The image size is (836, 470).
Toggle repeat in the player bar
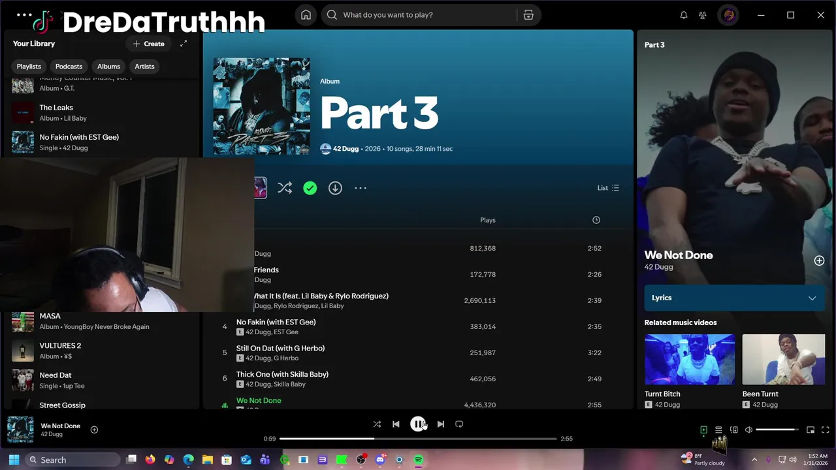tap(459, 424)
